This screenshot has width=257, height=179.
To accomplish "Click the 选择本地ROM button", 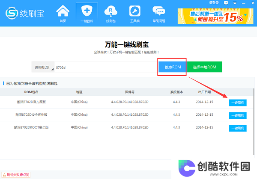I will point(204,67).
